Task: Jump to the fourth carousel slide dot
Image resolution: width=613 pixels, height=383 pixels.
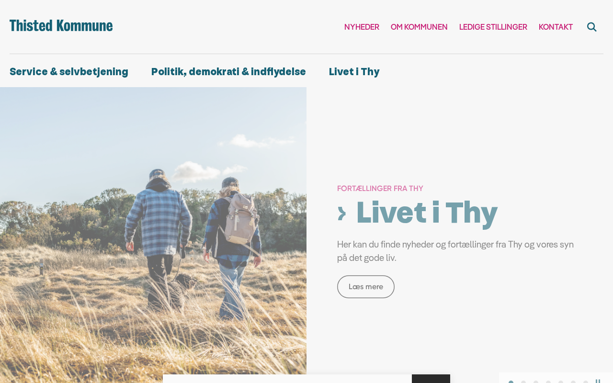Action: tap(548, 382)
